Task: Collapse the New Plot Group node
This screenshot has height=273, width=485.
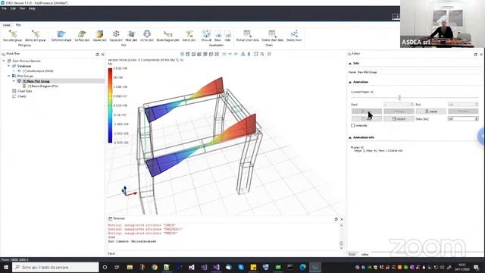Action: (14, 81)
